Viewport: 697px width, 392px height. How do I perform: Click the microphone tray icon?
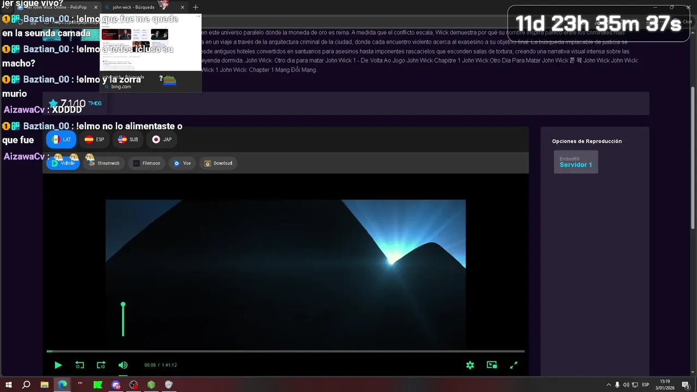tap(617, 385)
